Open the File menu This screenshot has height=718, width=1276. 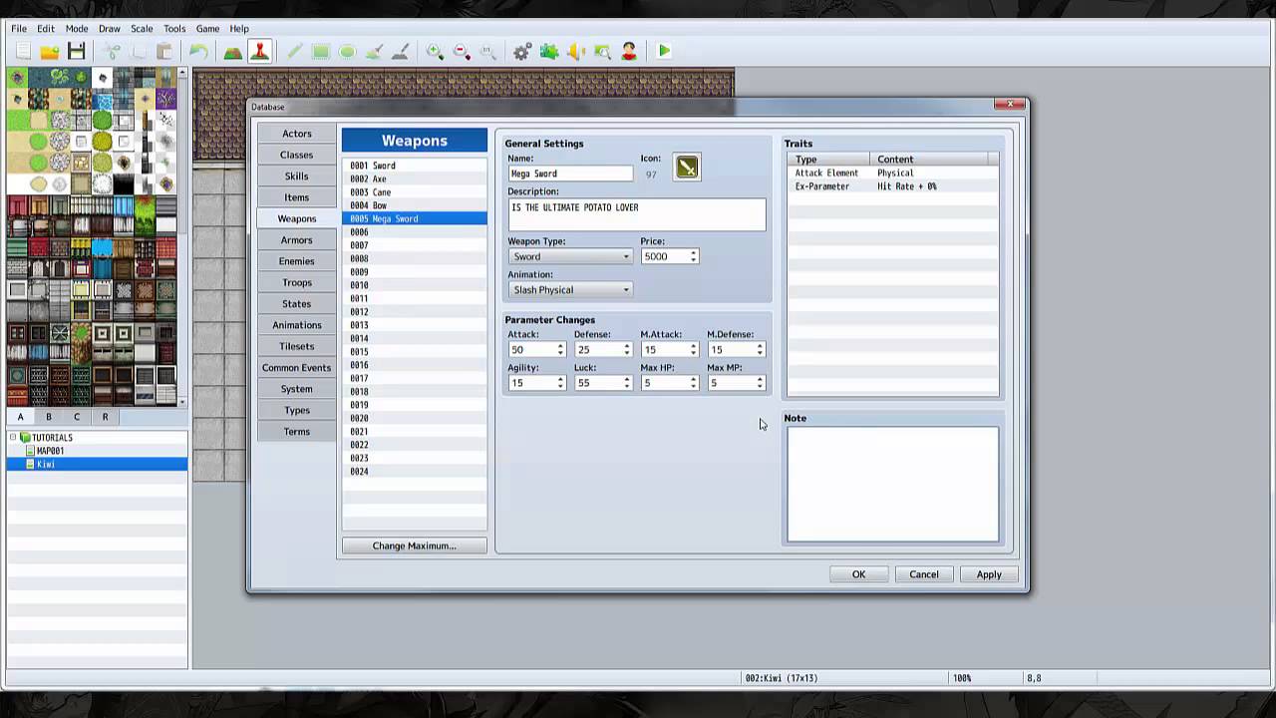point(19,29)
